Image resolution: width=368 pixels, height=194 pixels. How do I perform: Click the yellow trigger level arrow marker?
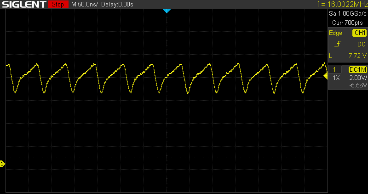pyautogui.click(x=326, y=76)
